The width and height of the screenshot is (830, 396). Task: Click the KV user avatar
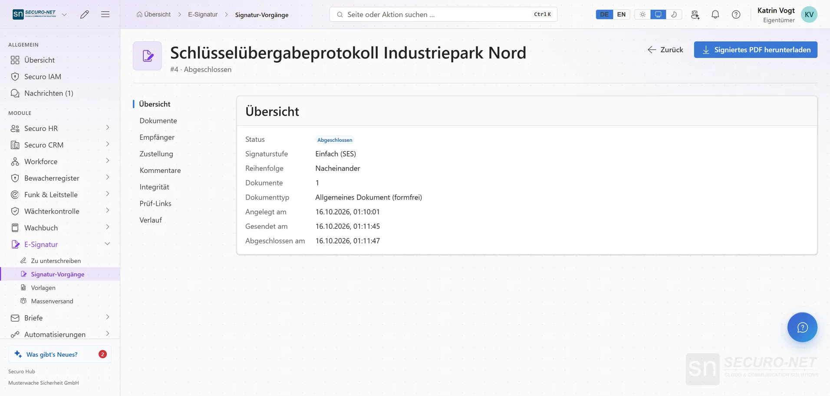(x=809, y=14)
